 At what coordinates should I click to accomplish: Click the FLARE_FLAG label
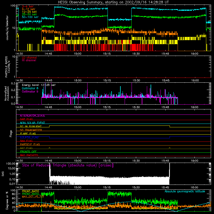pyautogui.click(x=28, y=133)
